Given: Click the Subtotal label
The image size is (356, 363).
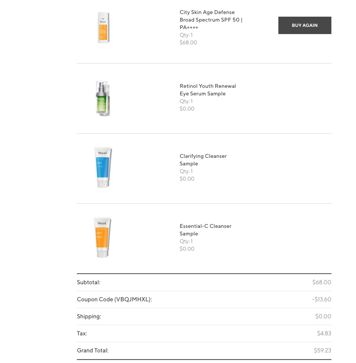Looking at the screenshot, I should point(89,282).
